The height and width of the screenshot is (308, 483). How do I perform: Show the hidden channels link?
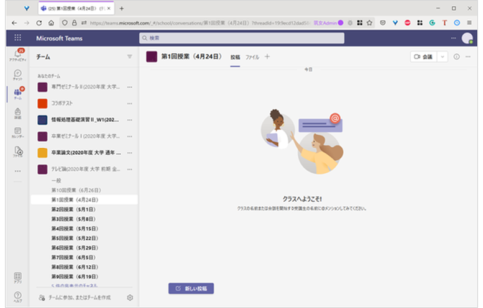(x=74, y=286)
